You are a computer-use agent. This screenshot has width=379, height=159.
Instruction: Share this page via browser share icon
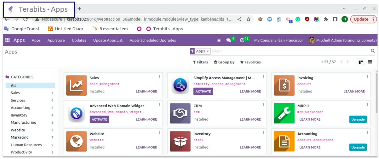point(239,19)
